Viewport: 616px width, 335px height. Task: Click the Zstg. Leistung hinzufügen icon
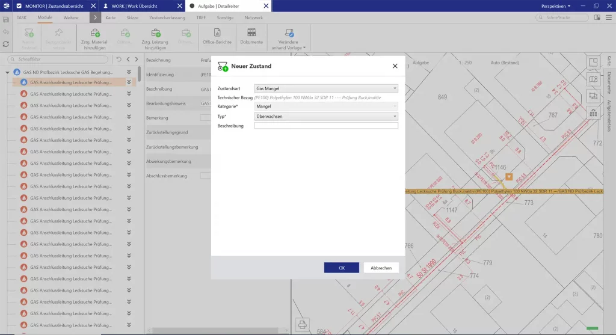(x=155, y=34)
